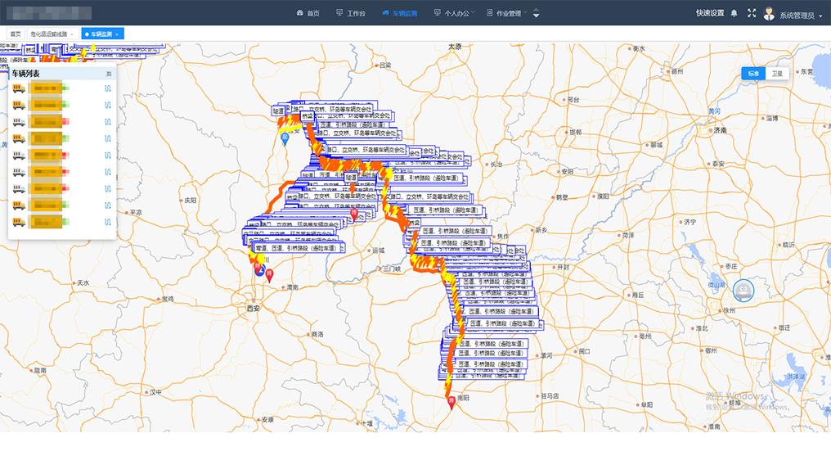Open notifications bell icon

(x=734, y=13)
